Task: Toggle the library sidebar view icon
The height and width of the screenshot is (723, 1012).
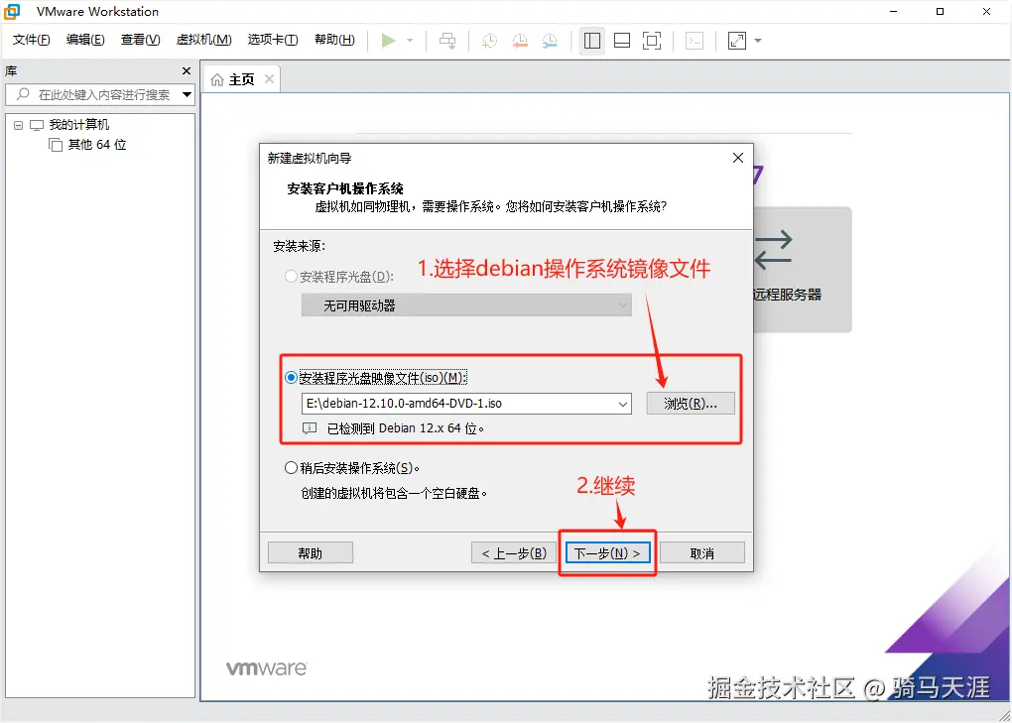Action: click(592, 41)
